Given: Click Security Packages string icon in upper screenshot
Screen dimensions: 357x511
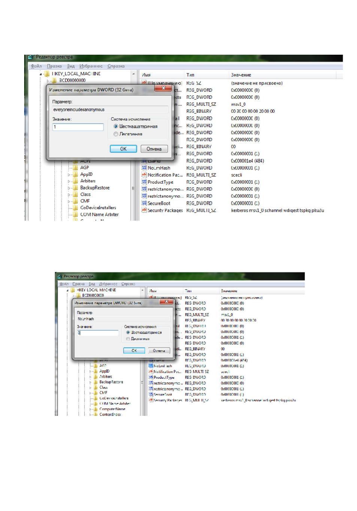Looking at the screenshot, I should point(144,210).
